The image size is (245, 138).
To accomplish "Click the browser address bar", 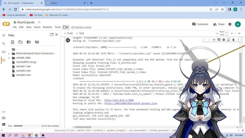I will [x=116, y=9].
